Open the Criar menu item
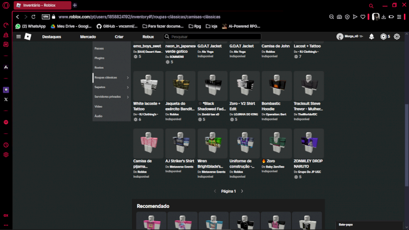 [x=119, y=37]
